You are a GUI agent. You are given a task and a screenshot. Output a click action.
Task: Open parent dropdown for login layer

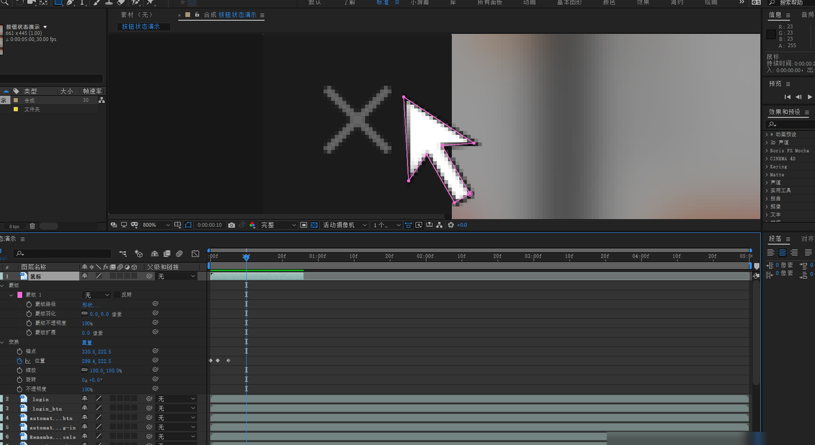click(177, 398)
